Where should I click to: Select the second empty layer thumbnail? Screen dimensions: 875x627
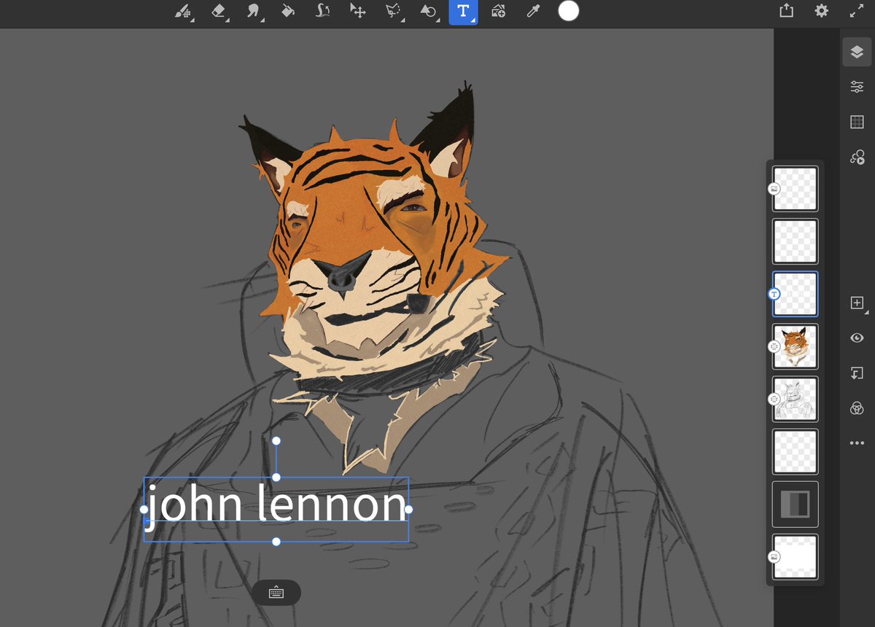tap(796, 241)
